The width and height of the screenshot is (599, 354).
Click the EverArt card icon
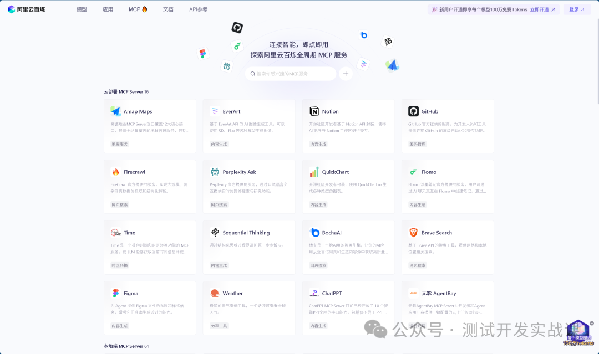215,111
